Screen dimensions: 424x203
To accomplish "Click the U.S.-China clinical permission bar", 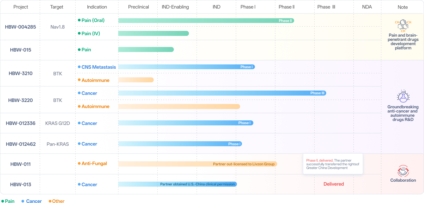I will pos(178,184).
